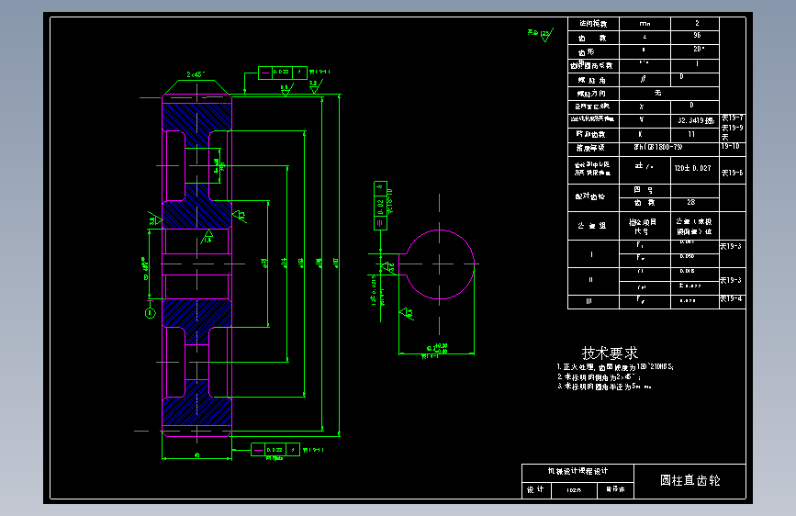Click the mating gear tooth count 28
Screen dimensions: 796x516
691,202
